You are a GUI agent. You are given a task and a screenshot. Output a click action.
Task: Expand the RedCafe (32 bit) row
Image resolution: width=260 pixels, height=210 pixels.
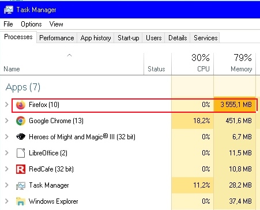(x=7, y=169)
